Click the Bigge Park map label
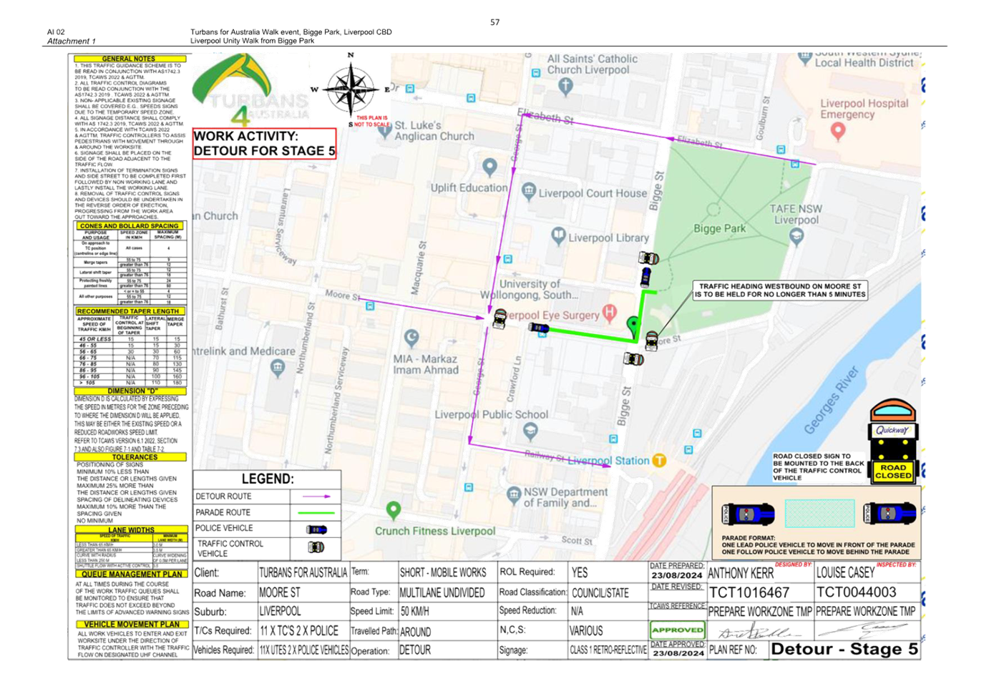 click(719, 228)
